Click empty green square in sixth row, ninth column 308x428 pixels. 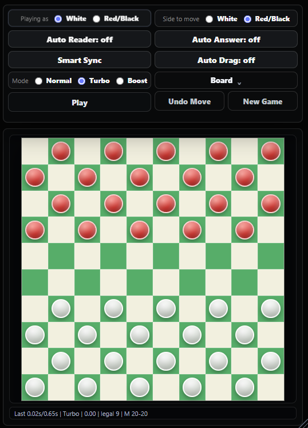(244, 282)
